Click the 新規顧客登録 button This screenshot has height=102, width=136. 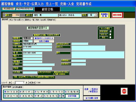(x=104, y=15)
